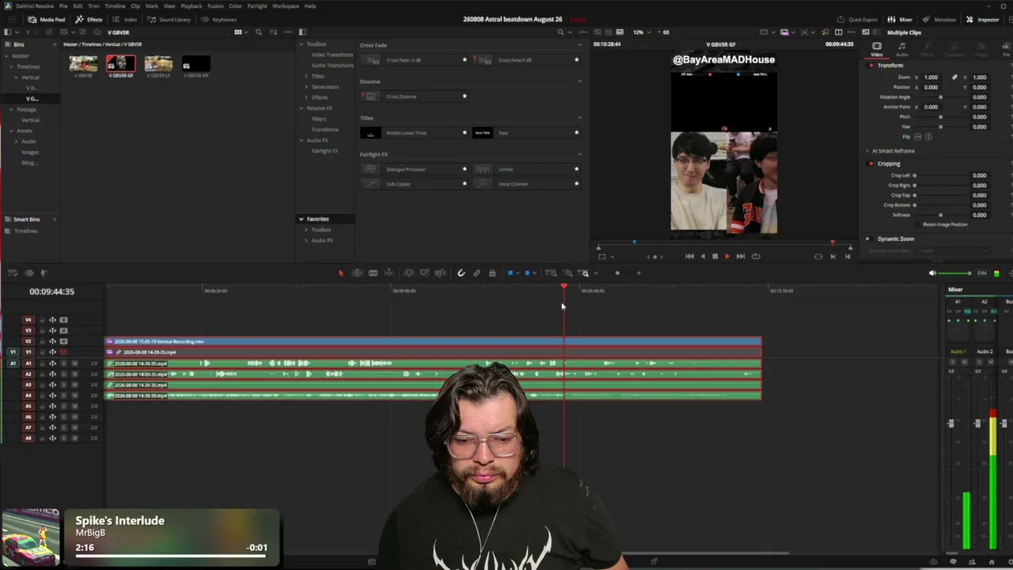Image resolution: width=1013 pixels, height=570 pixels.
Task: Click the viewer Stop button
Action: click(715, 256)
